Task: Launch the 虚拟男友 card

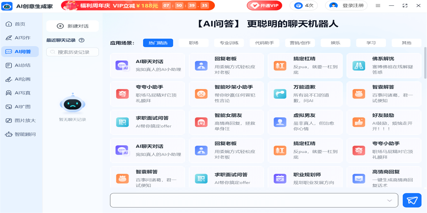Action: coord(305,122)
